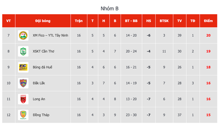This screenshot has width=220, height=127.
Task: Open the XM Fico – YTL Tây Ninh team name
Action: tap(51, 35)
